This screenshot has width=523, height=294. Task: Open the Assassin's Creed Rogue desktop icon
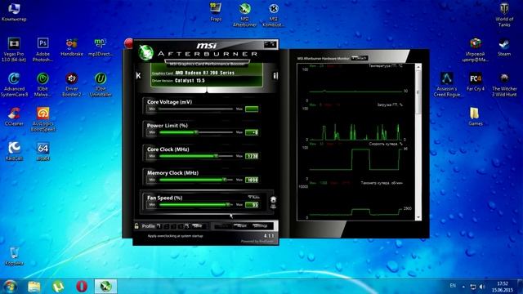[447, 84]
